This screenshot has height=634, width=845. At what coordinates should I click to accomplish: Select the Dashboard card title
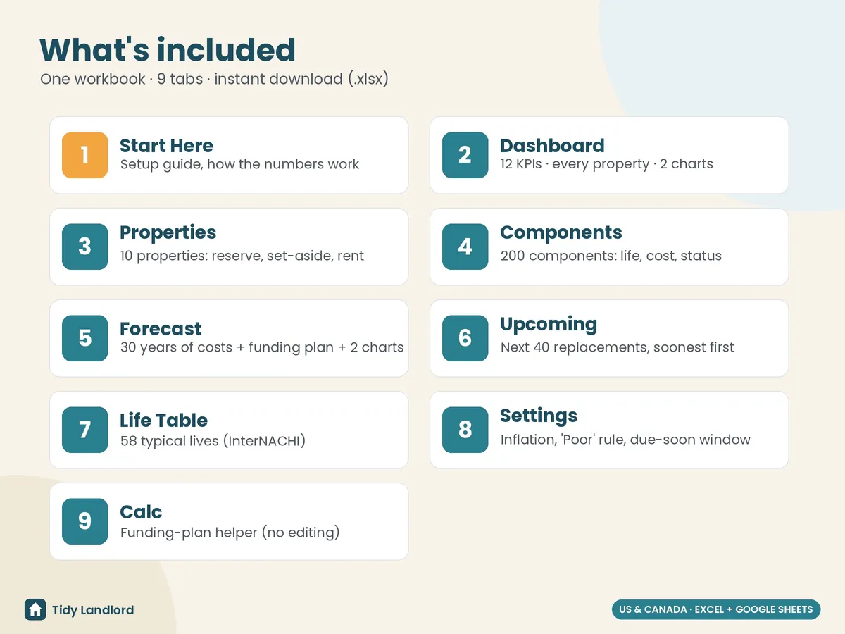[x=552, y=146]
